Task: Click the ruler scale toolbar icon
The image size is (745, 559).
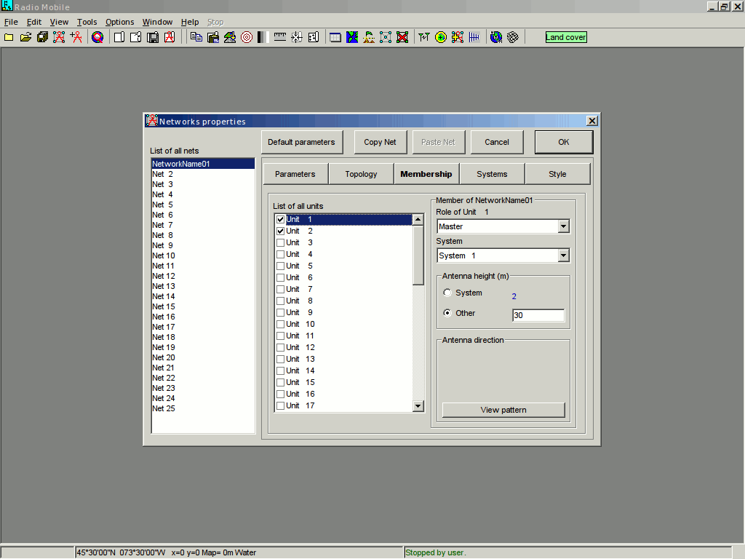Action: pos(280,37)
